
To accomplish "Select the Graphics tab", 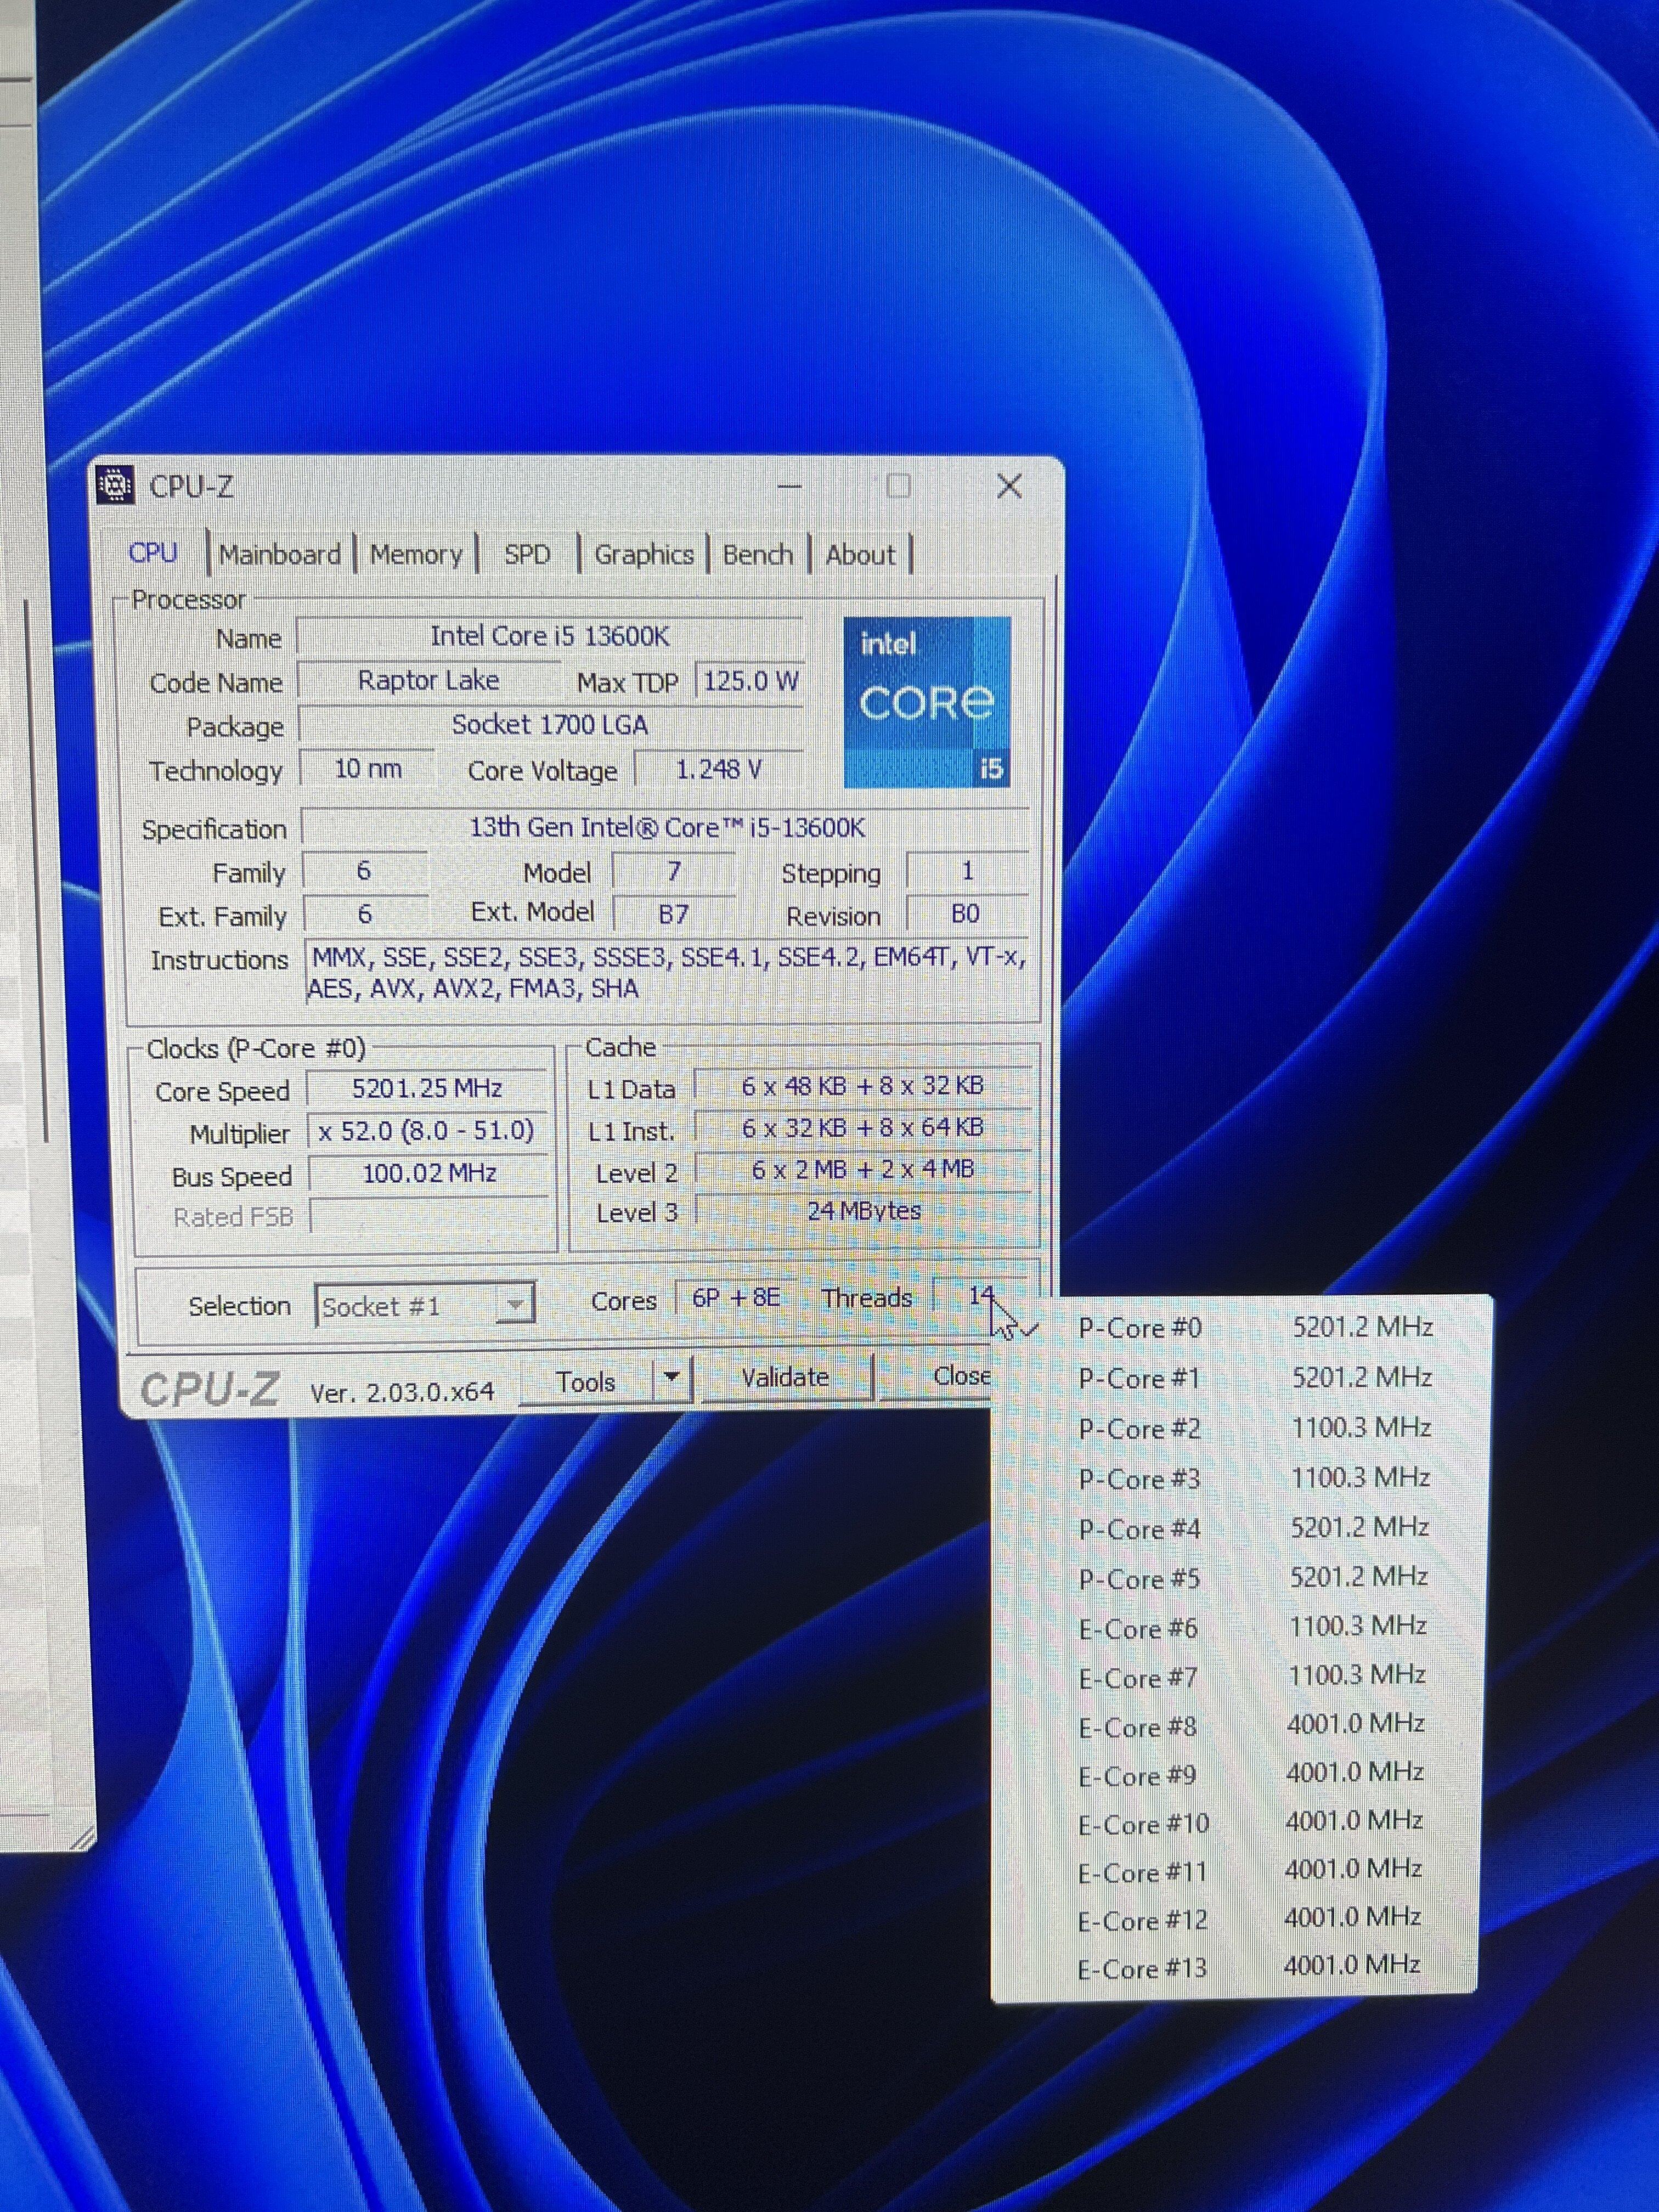I will tap(644, 554).
